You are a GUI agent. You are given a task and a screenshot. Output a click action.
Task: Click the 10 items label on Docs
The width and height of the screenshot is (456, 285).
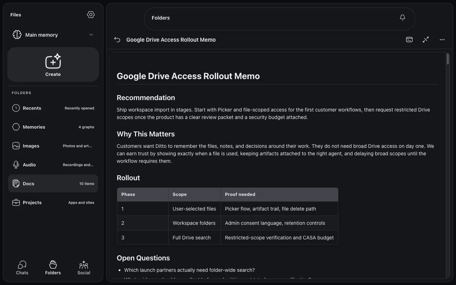point(87,184)
